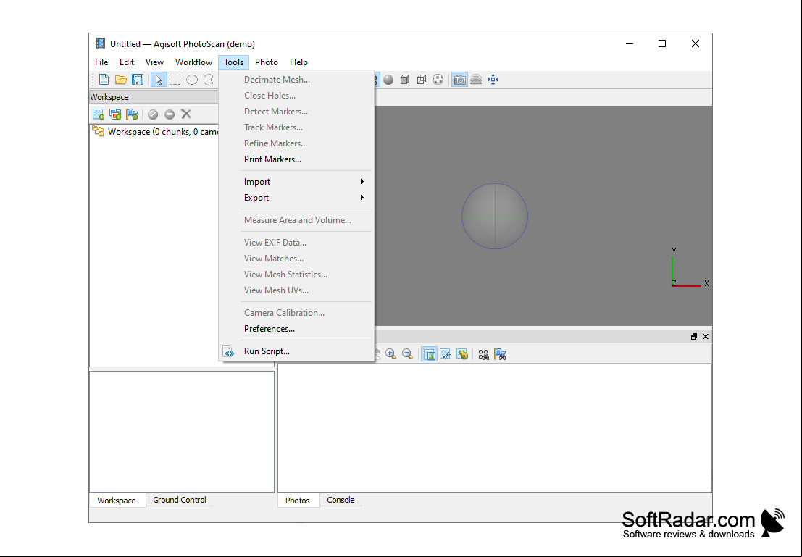Click Measure Area and Volume... entry
Image resolution: width=802 pixels, height=557 pixels.
[296, 220]
